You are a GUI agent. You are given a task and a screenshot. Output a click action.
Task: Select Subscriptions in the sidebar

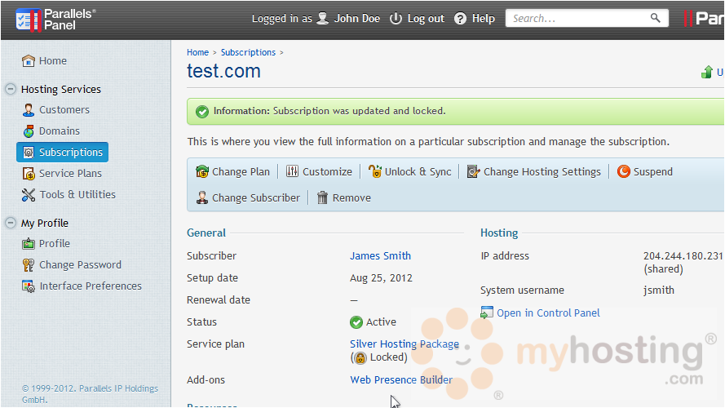point(63,153)
